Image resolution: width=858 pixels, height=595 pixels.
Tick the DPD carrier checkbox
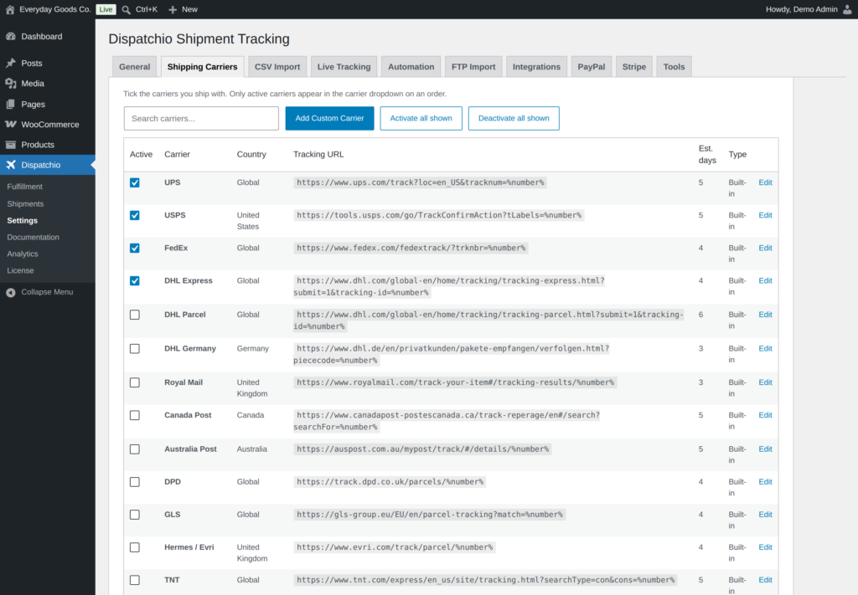(135, 482)
